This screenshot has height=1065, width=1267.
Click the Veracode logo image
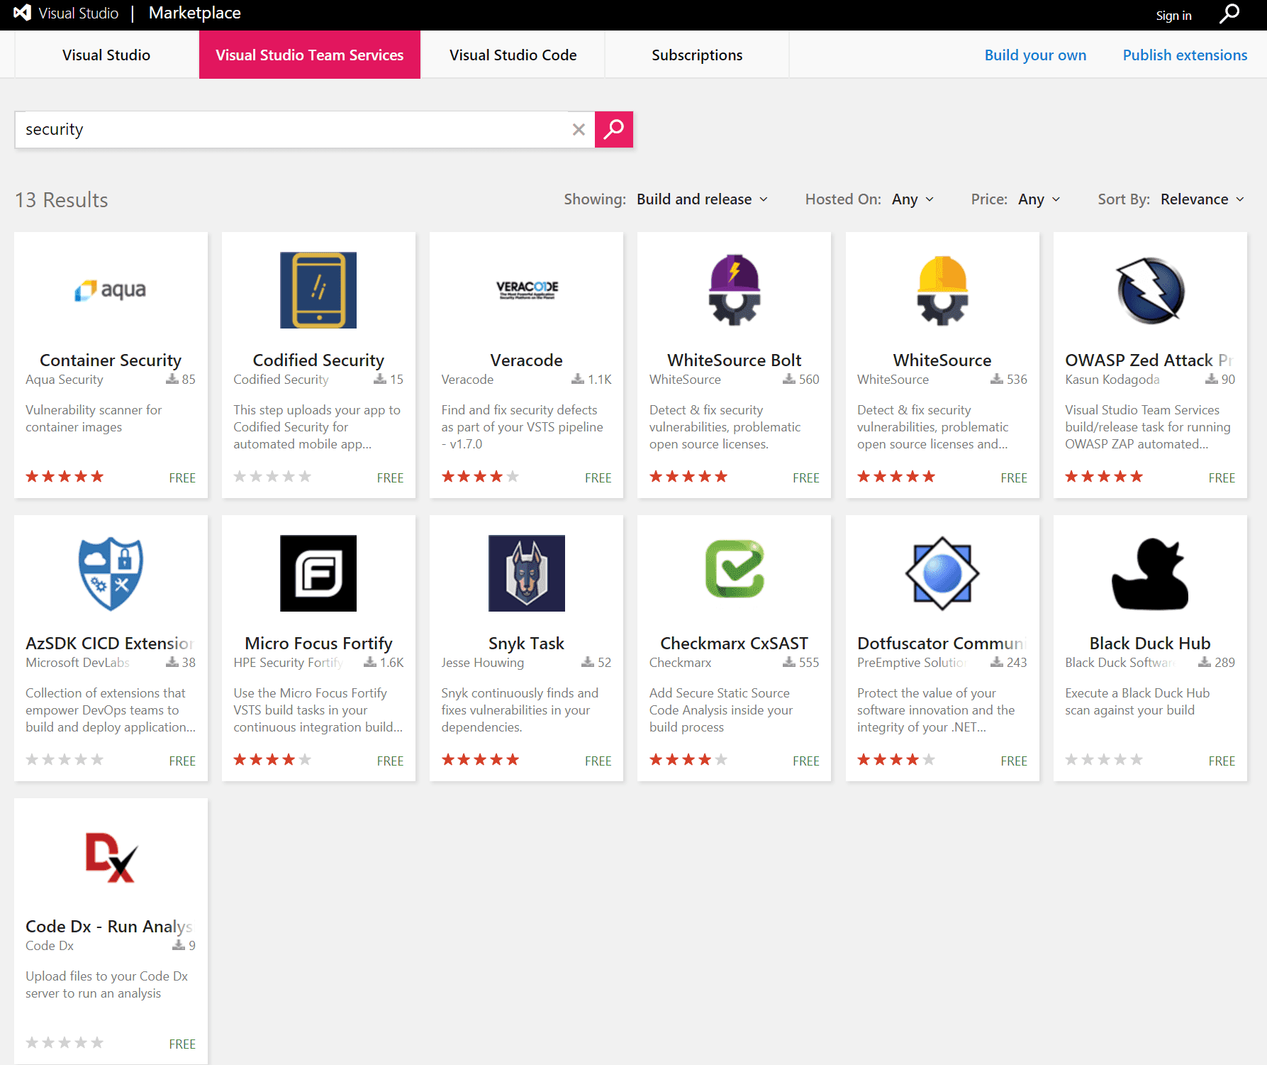point(527,289)
